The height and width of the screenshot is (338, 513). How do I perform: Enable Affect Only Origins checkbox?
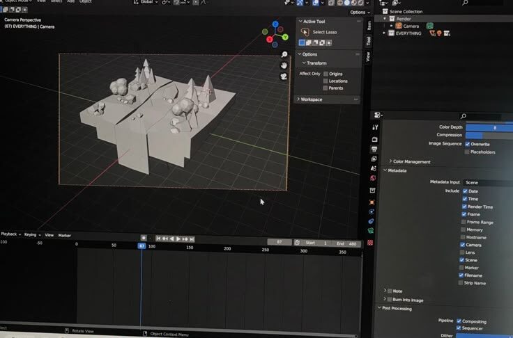click(x=326, y=74)
